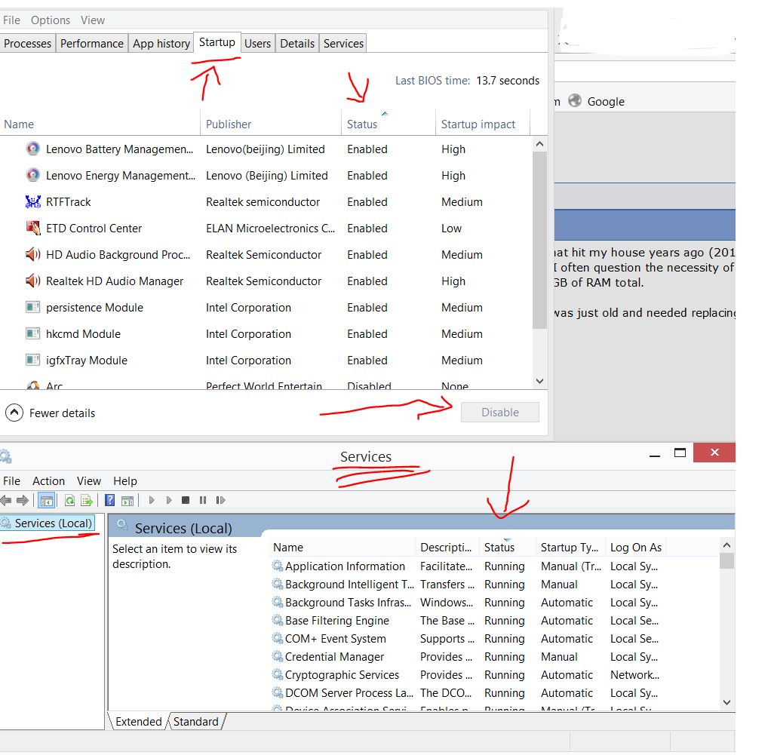The height and width of the screenshot is (755, 771).
Task: Click the persistence Module icon
Action: point(33,307)
